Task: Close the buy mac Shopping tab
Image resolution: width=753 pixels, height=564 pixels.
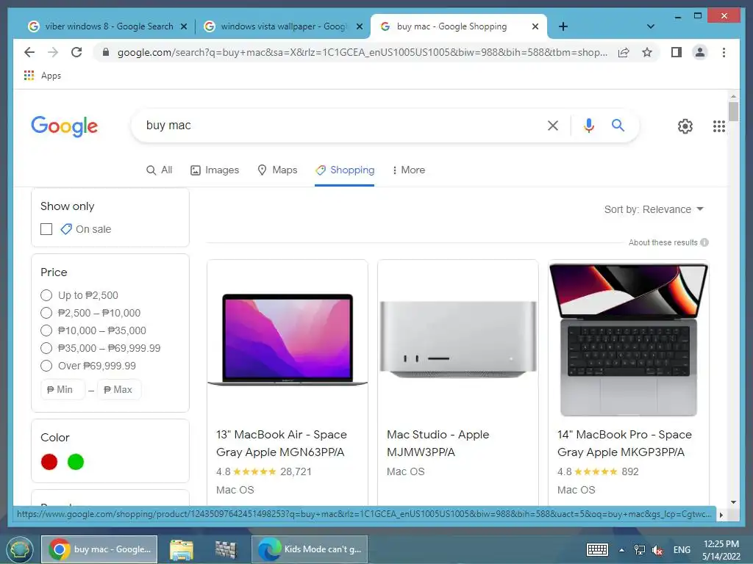Action: tap(535, 26)
